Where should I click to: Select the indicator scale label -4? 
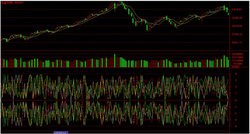pyautogui.click(x=236, y=126)
